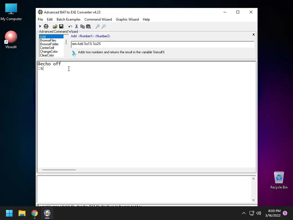The height and width of the screenshot is (220, 293).
Task: Click BAT to EXE Converter taskbar icon
Action: pos(47,213)
